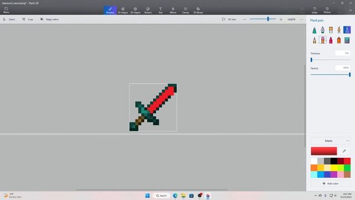Image resolution: width=355 pixels, height=200 pixels.
Task: Choose the orange color swatch
Action: (x=314, y=168)
